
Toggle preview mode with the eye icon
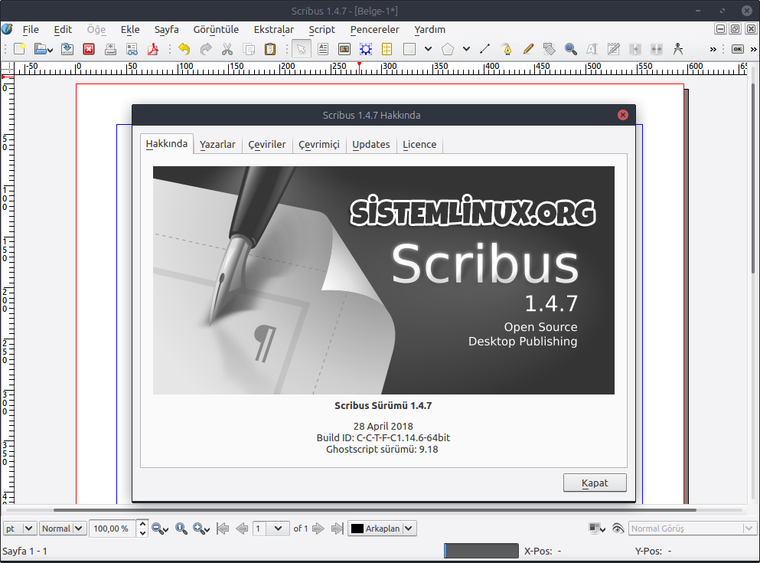pyautogui.click(x=618, y=528)
